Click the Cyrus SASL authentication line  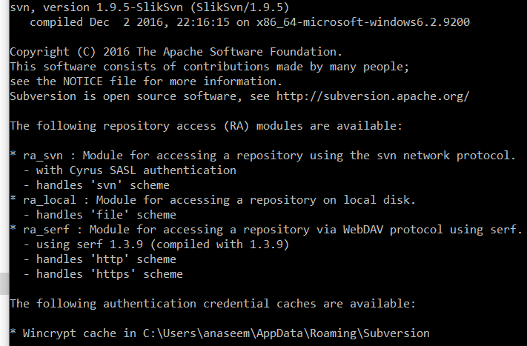click(x=130, y=170)
